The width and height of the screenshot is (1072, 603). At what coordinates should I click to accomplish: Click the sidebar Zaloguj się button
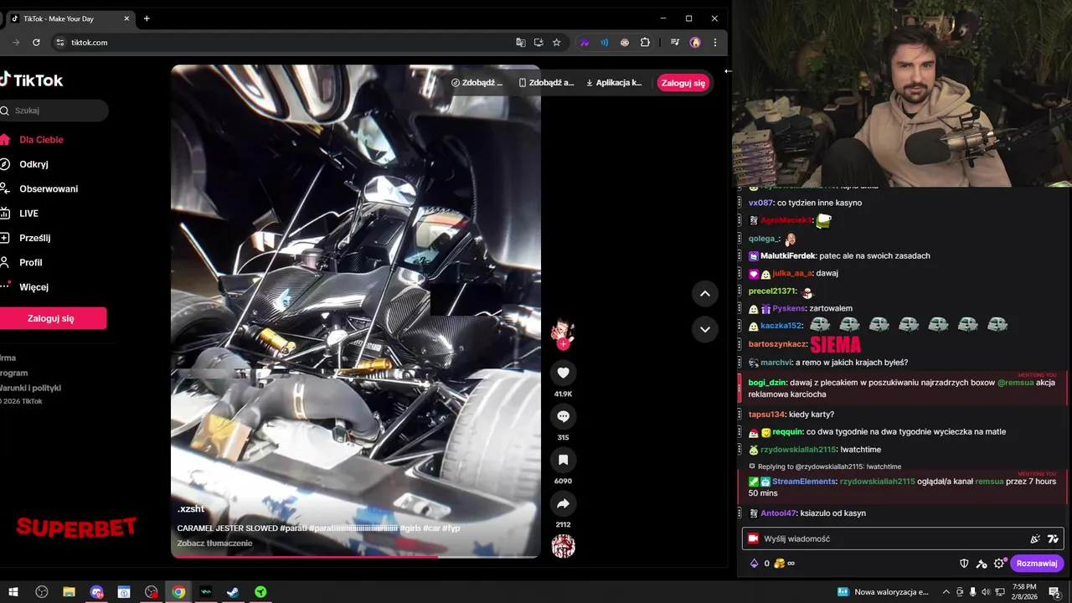coord(51,318)
